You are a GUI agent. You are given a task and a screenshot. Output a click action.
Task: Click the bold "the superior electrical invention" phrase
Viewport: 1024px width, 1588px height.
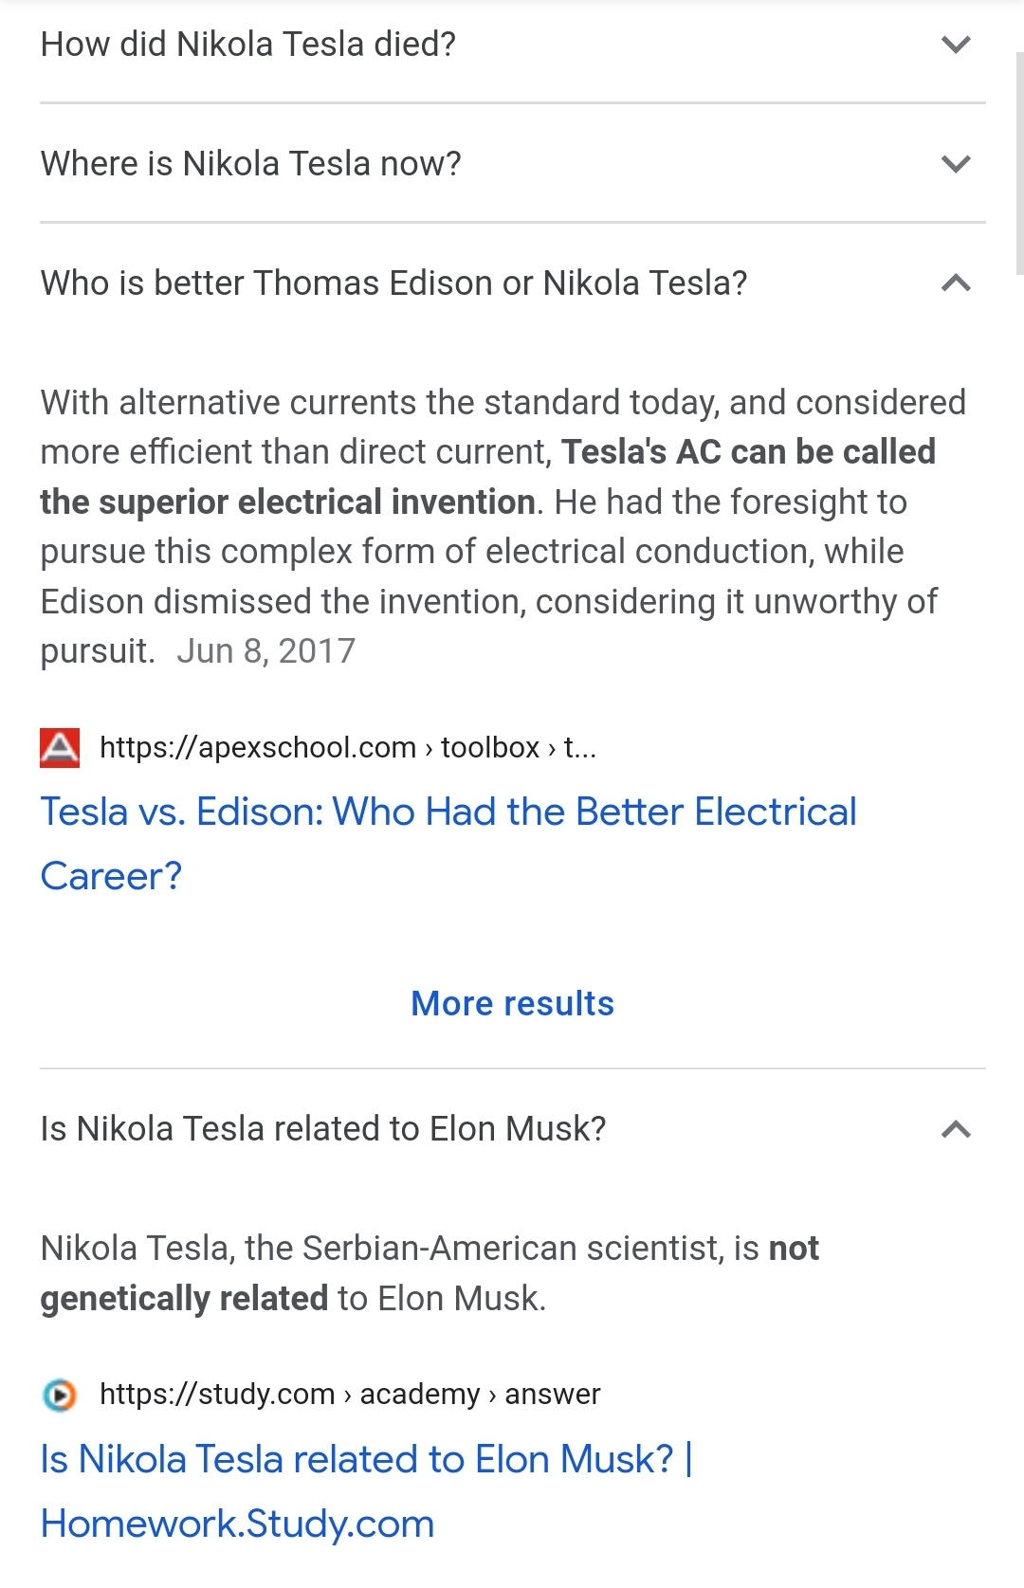click(287, 502)
